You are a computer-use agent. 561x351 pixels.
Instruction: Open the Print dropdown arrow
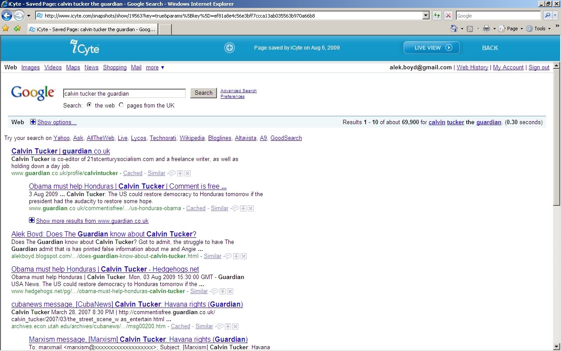tap(494, 29)
